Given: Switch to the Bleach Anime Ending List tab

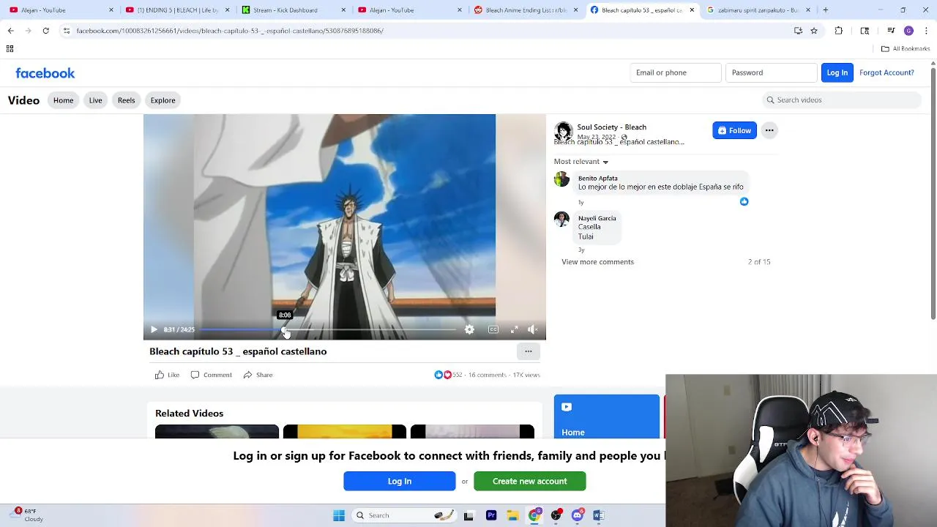Looking at the screenshot, I should [x=526, y=10].
